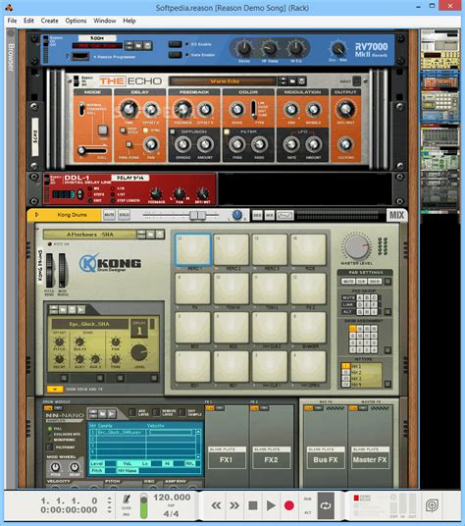Screen dimensions: 465x526
Task: Click the Play button in the transport
Action: coord(271,505)
